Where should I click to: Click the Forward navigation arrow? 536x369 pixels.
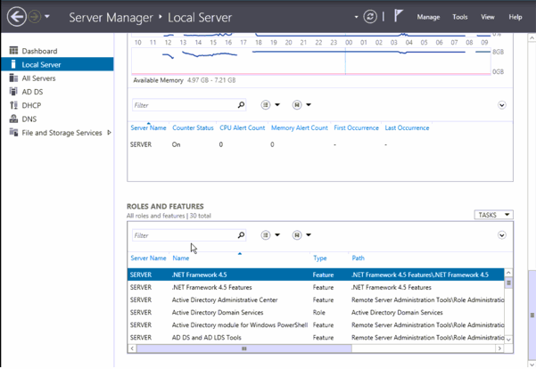point(35,17)
